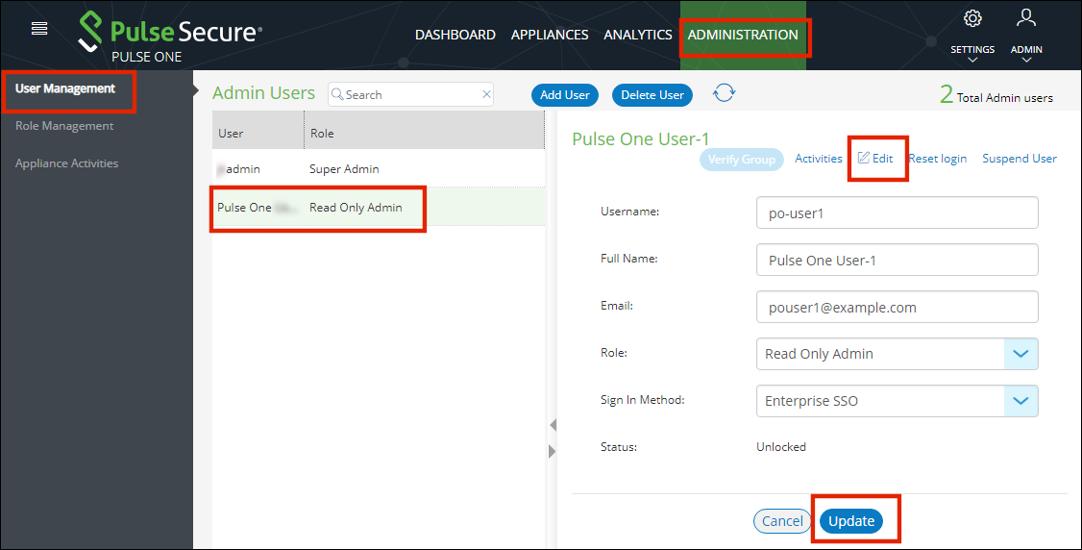Open the Analytics menu

click(638, 35)
